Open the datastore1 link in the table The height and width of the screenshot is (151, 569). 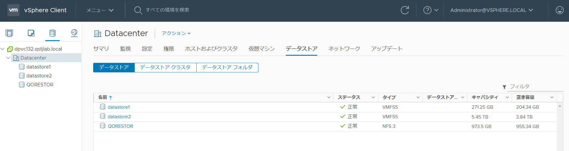point(119,107)
